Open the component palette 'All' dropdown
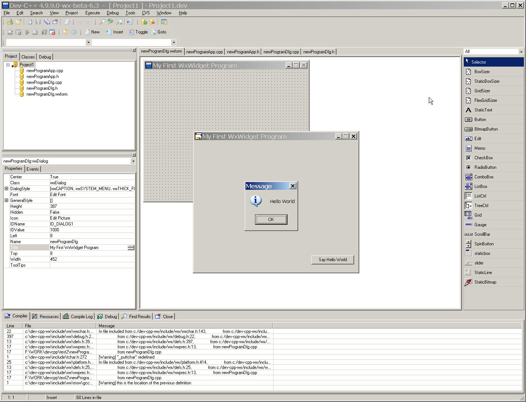This screenshot has height=402, width=526. click(x=521, y=52)
